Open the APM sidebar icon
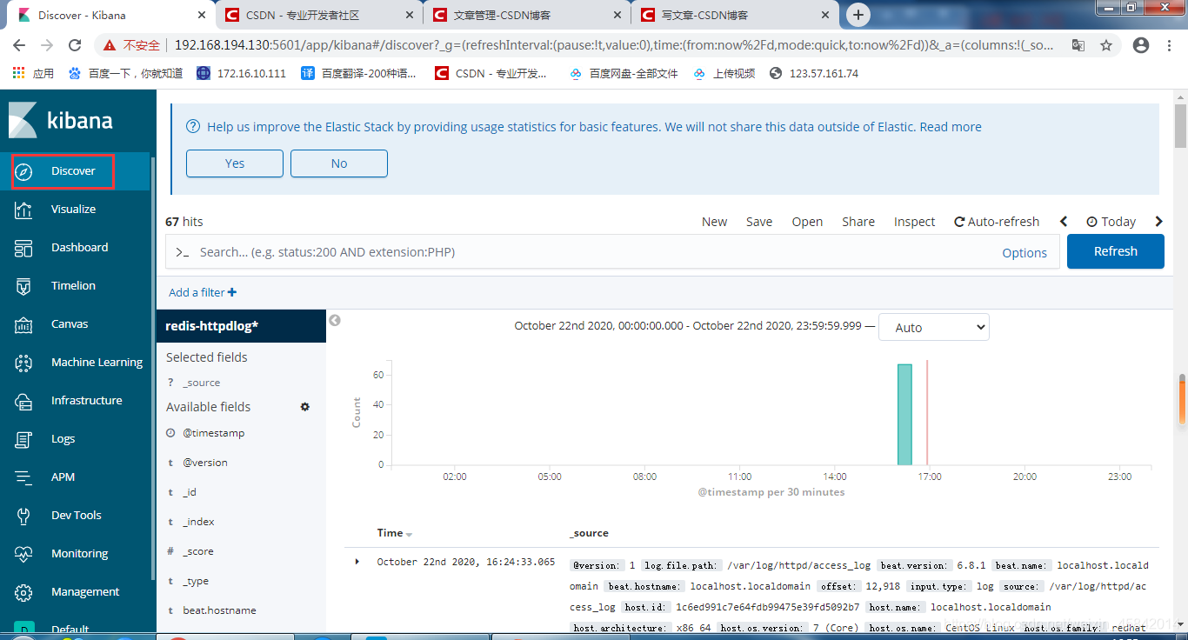The height and width of the screenshot is (640, 1188). 24,477
